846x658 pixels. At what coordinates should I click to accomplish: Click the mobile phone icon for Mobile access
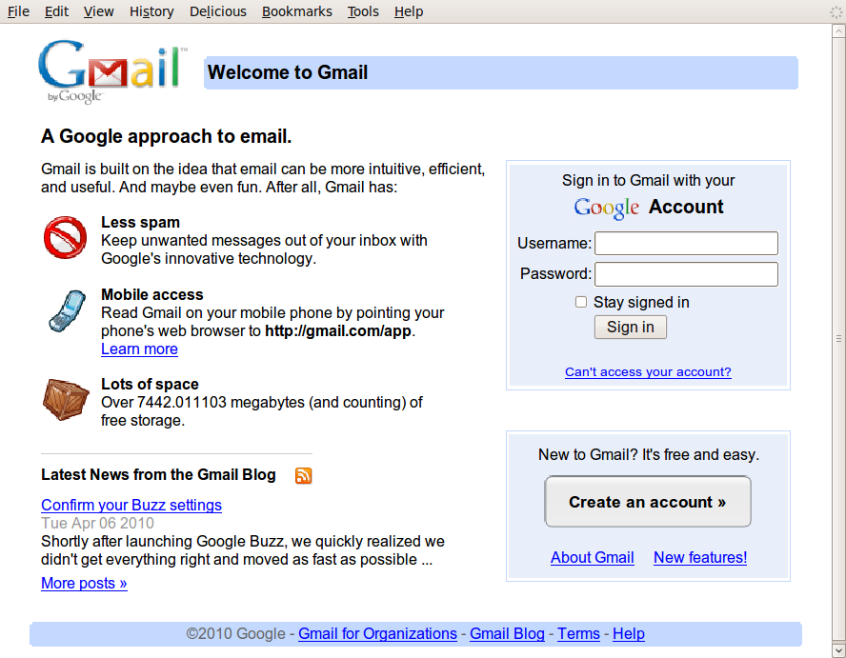click(x=66, y=310)
